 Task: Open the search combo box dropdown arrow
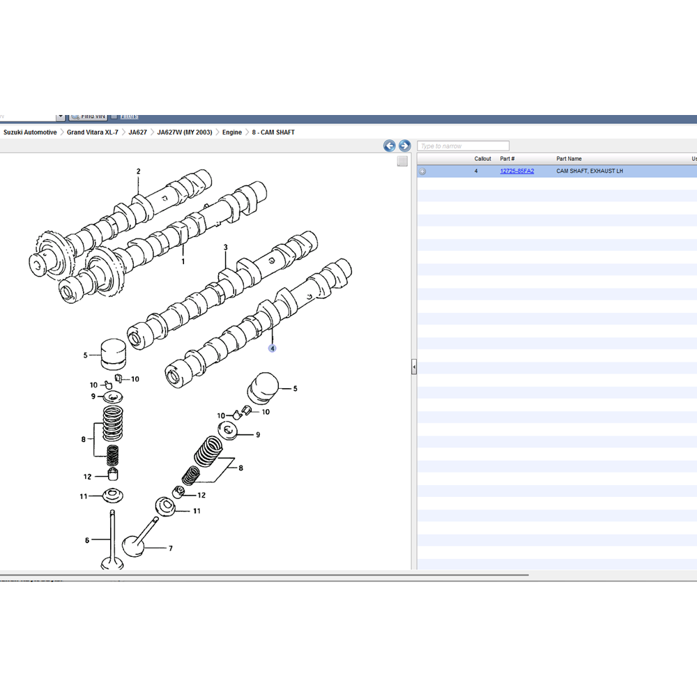point(61,116)
